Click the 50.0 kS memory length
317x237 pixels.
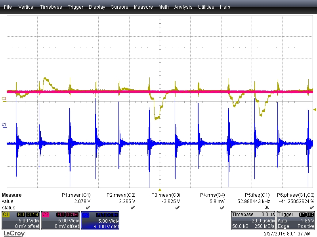coord(240,226)
